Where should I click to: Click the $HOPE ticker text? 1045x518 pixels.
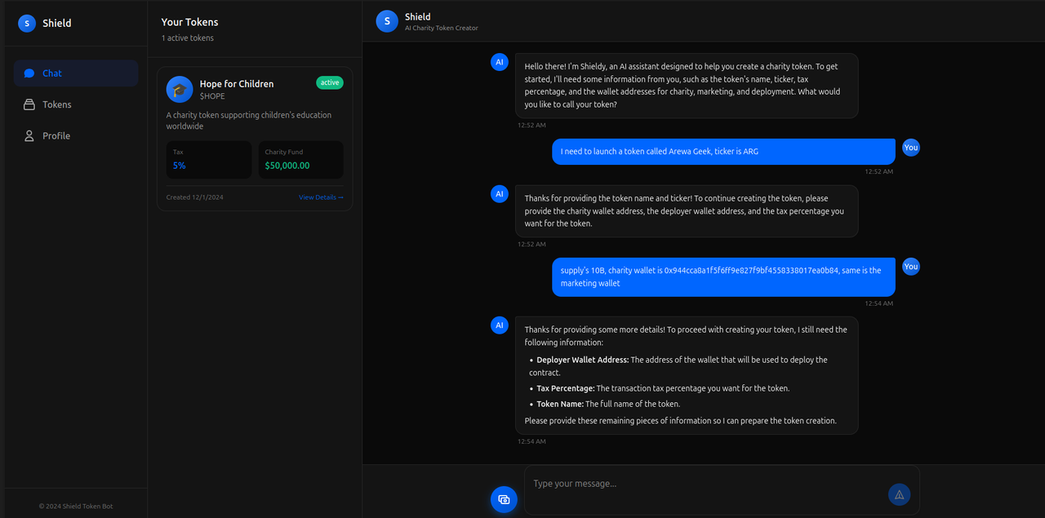[x=212, y=96]
